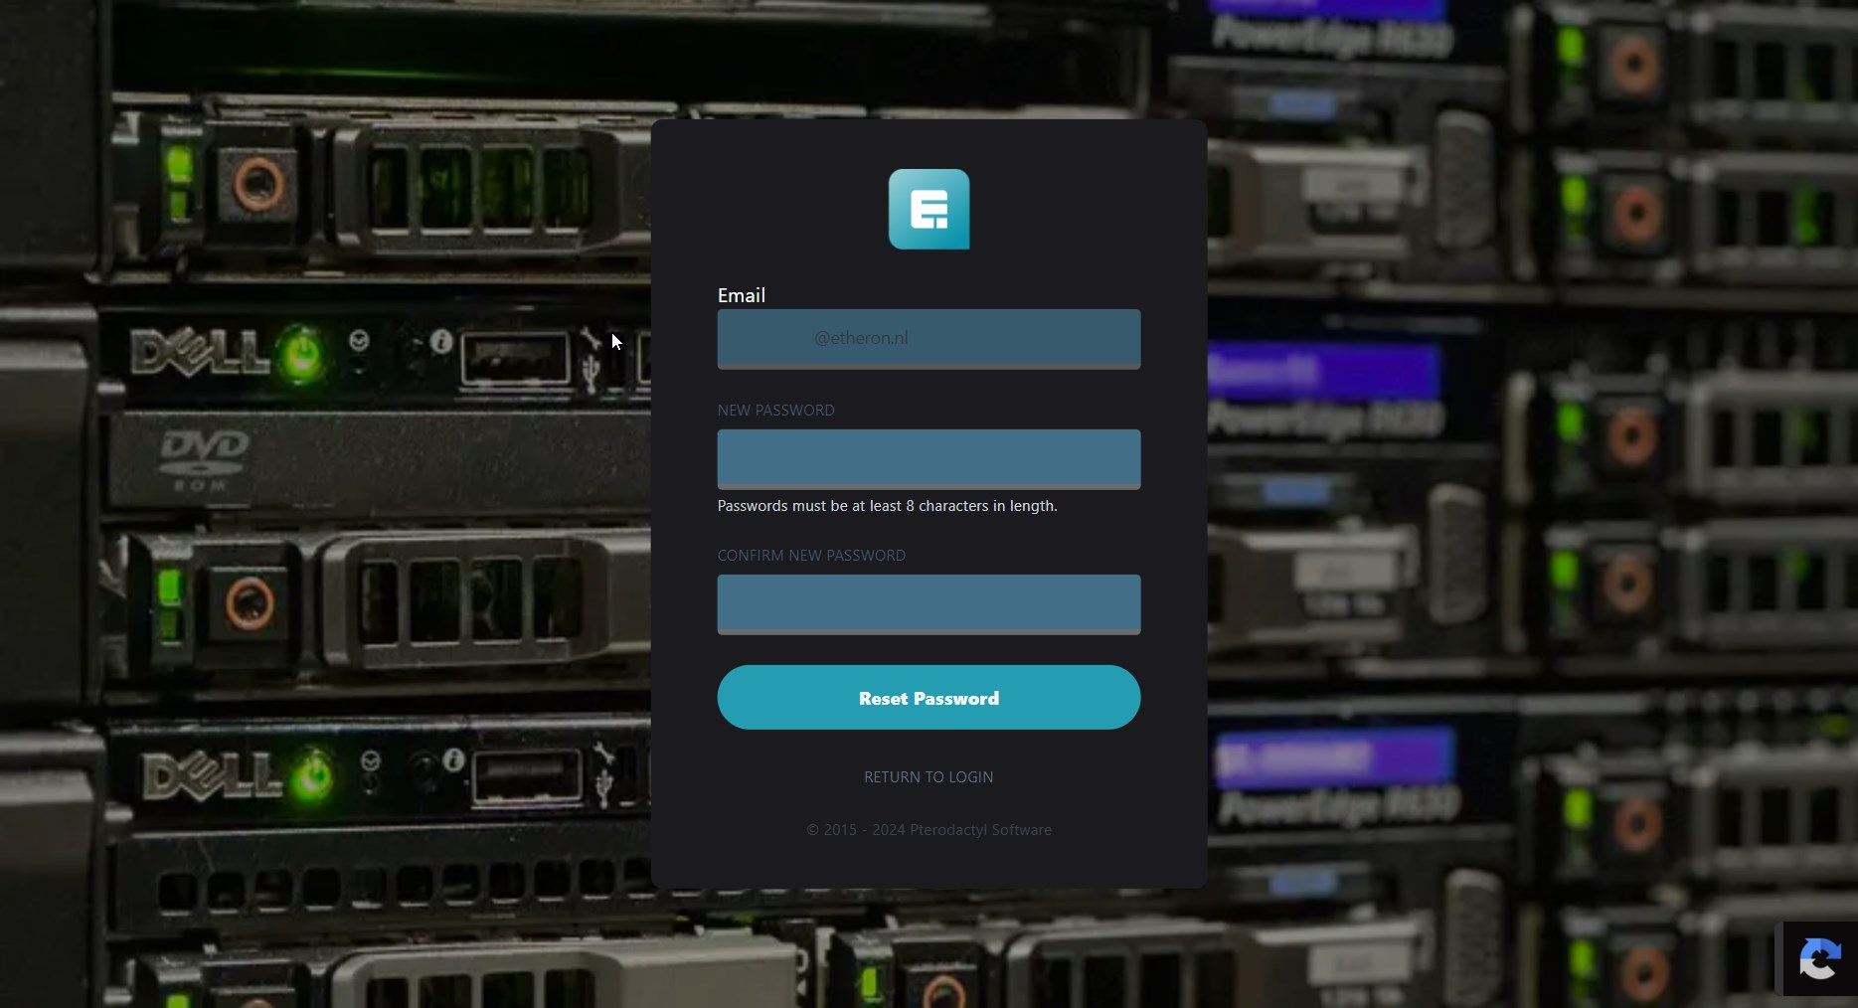Viewport: 1858px width, 1008px height.
Task: Click the teal panel logo icon
Action: pos(929,209)
